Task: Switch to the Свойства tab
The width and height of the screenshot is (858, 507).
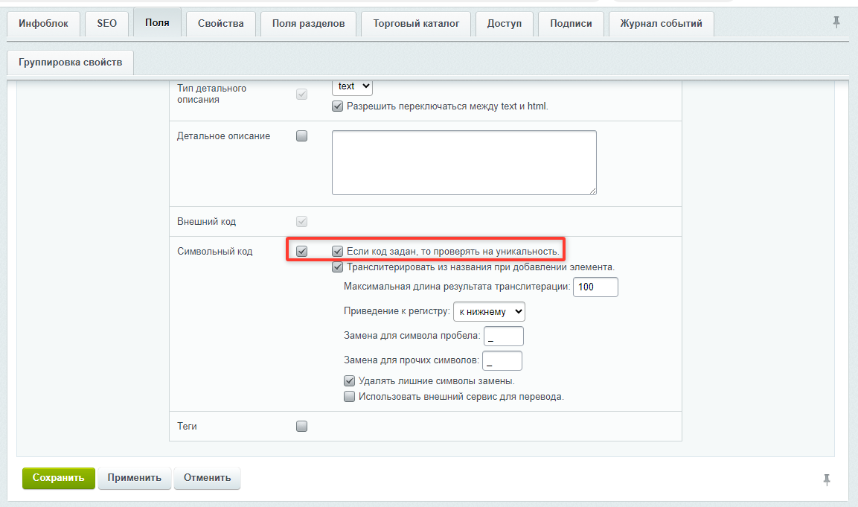Action: tap(220, 24)
